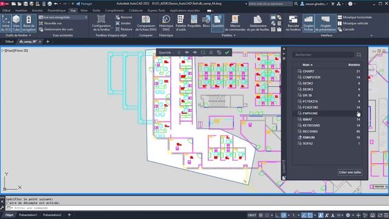
Task: Toggle the Quantité palette button
Action: 218,23
